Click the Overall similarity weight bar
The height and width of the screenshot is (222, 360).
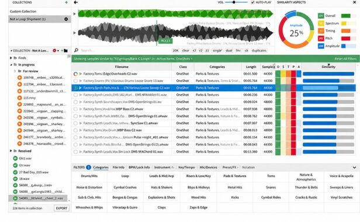pos(348,16)
